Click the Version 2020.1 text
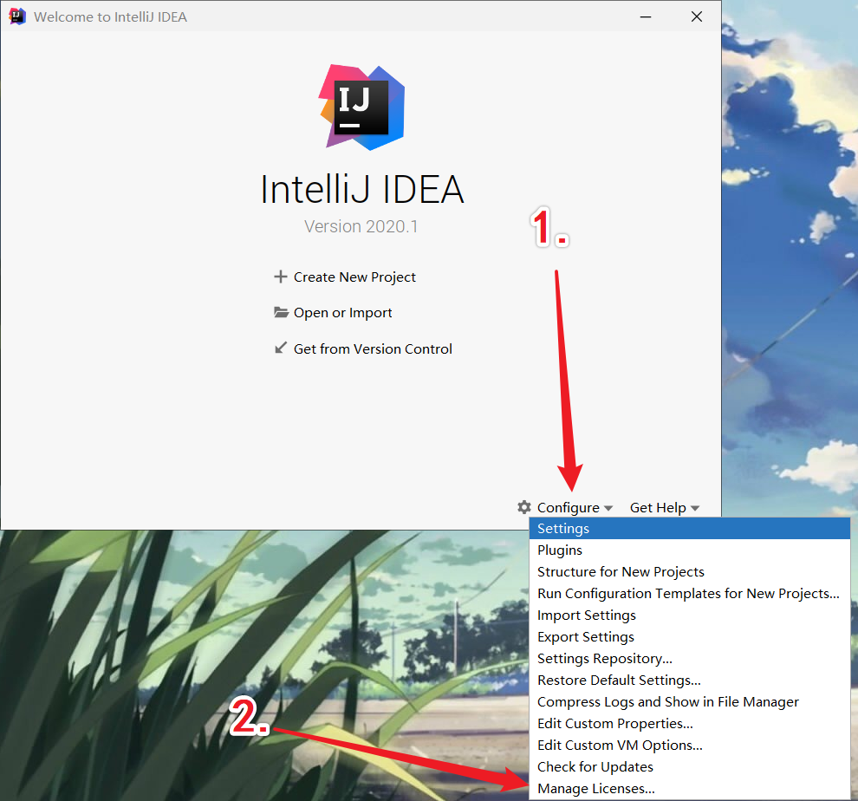Viewport: 858px width, 801px height. click(361, 226)
